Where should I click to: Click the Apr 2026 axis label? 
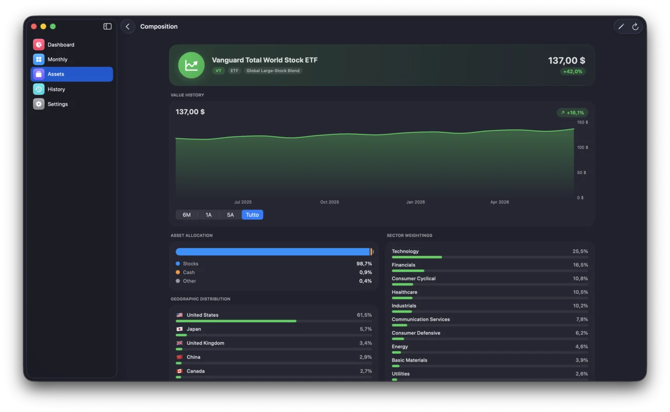click(499, 202)
